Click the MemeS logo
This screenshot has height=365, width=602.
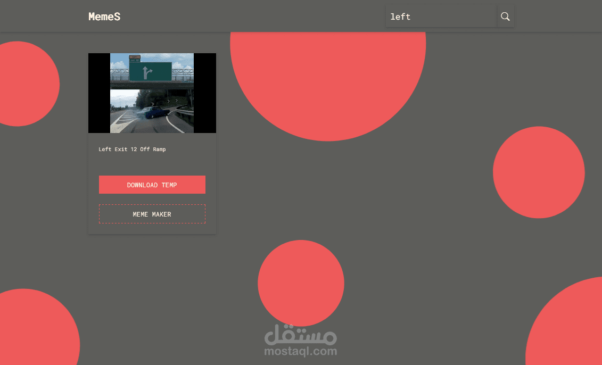click(x=104, y=16)
